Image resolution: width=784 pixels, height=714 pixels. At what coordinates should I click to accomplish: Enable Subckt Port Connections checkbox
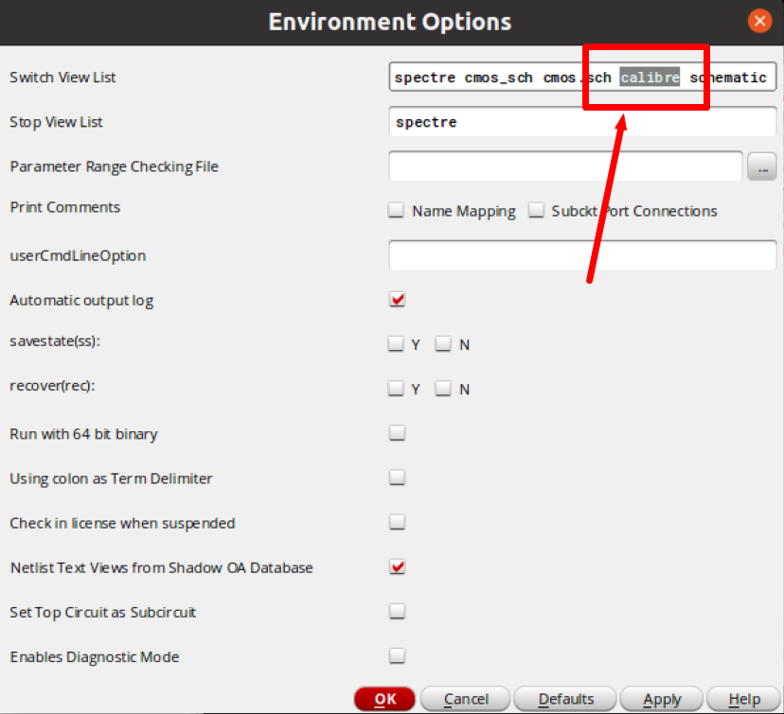pos(536,210)
